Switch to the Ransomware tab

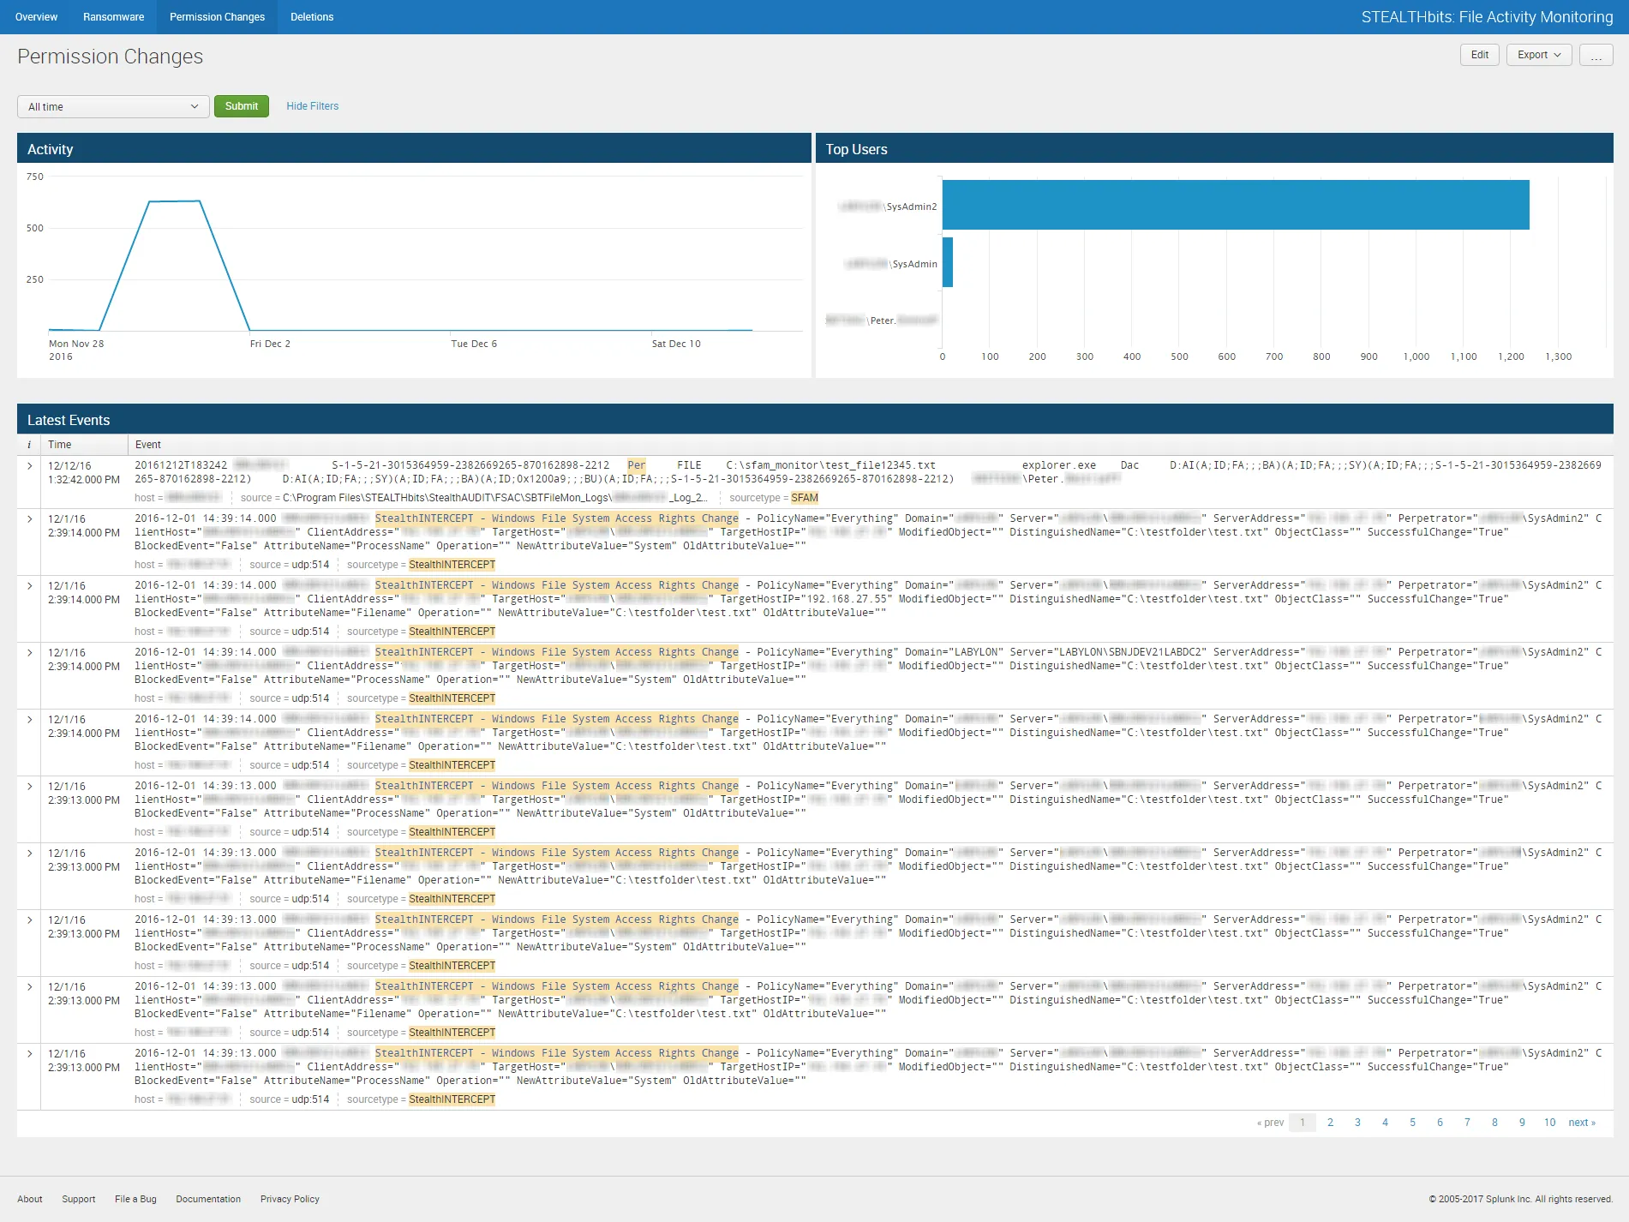pos(113,17)
